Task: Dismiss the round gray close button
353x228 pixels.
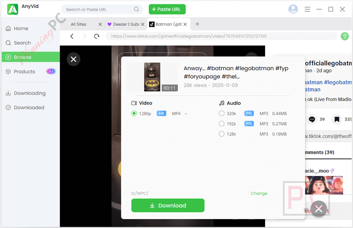Action: tap(319, 209)
